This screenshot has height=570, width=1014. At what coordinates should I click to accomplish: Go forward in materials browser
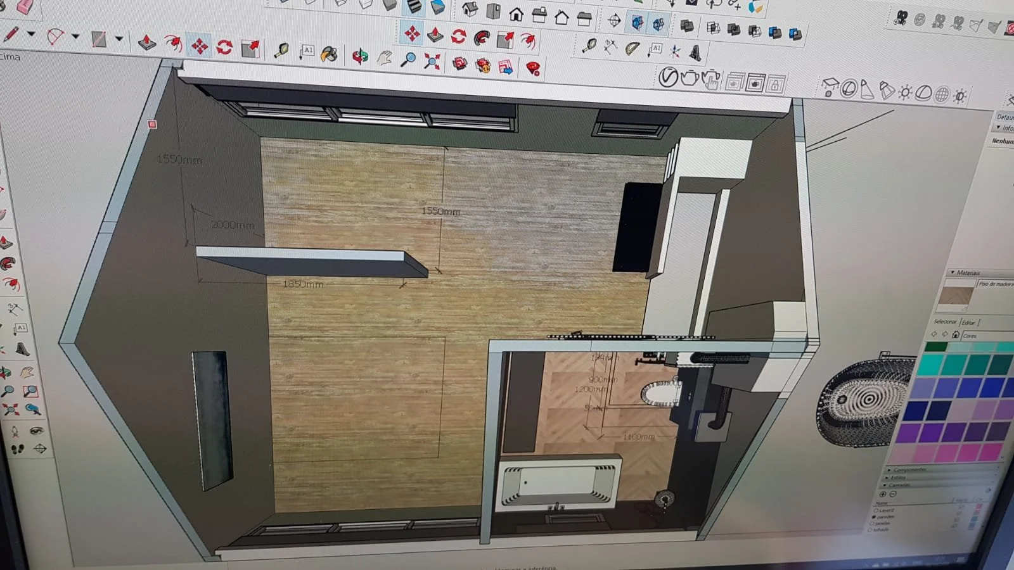(944, 334)
